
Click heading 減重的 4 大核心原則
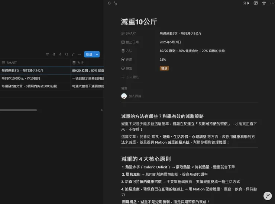(146, 159)
